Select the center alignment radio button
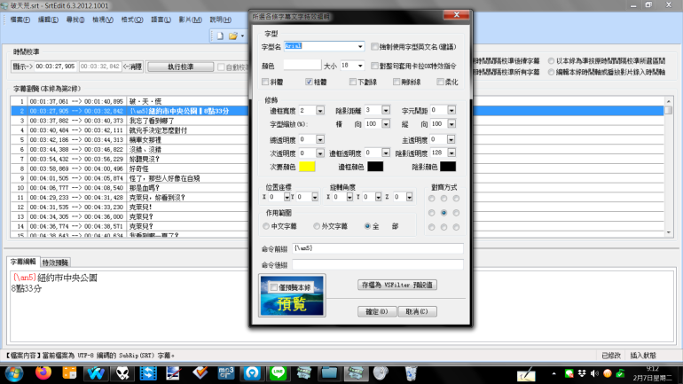683x384 pixels. click(444, 213)
